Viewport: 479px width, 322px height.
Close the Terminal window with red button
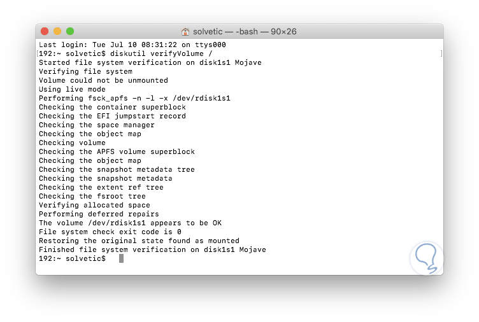(x=45, y=31)
